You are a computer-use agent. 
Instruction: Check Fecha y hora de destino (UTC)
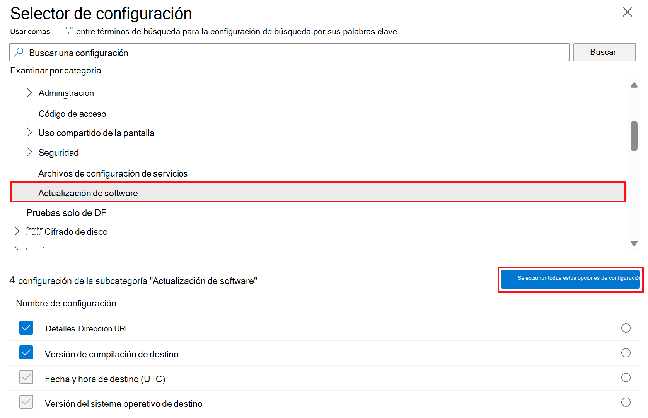[x=26, y=377]
